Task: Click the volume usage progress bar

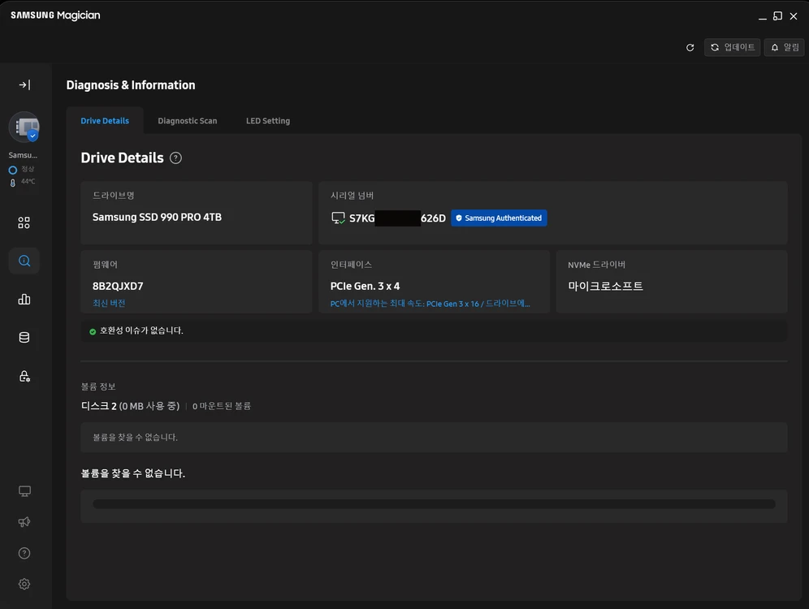Action: (x=434, y=503)
